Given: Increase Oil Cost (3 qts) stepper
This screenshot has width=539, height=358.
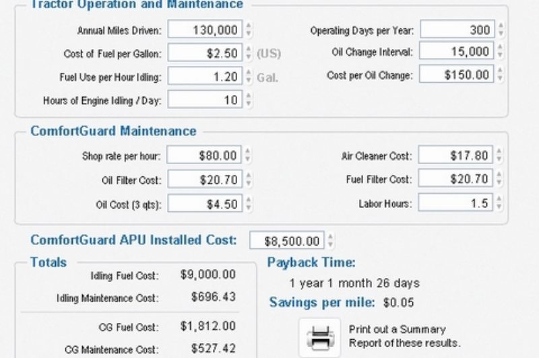Looking at the screenshot, I should tap(249, 199).
